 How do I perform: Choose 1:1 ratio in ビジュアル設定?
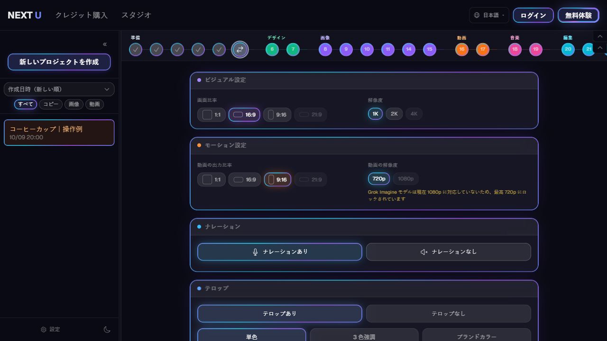[212, 115]
